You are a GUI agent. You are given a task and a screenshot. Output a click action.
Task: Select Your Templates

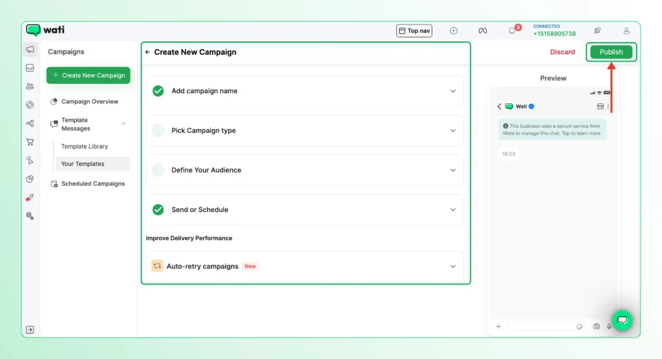point(93,163)
